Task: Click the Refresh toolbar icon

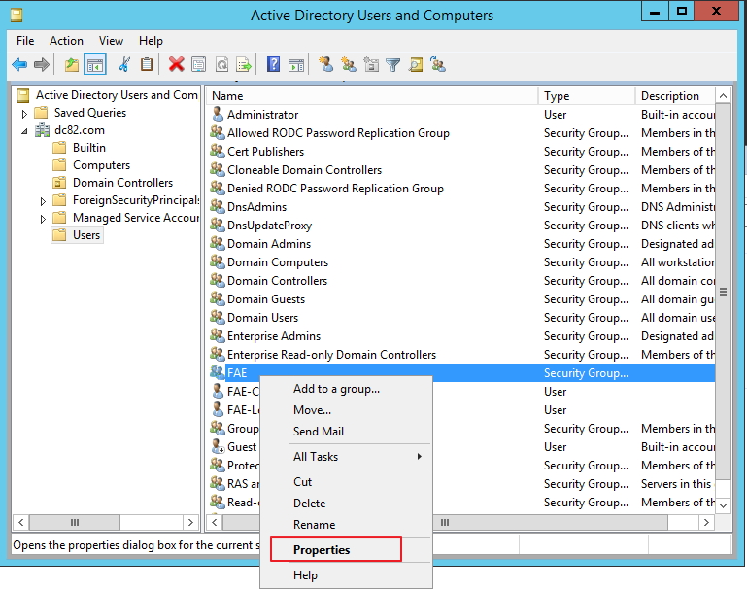Action: (221, 64)
